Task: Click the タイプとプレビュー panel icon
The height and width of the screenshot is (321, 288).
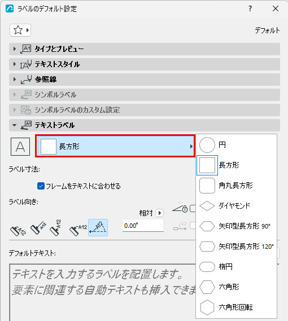Action: click(x=25, y=49)
